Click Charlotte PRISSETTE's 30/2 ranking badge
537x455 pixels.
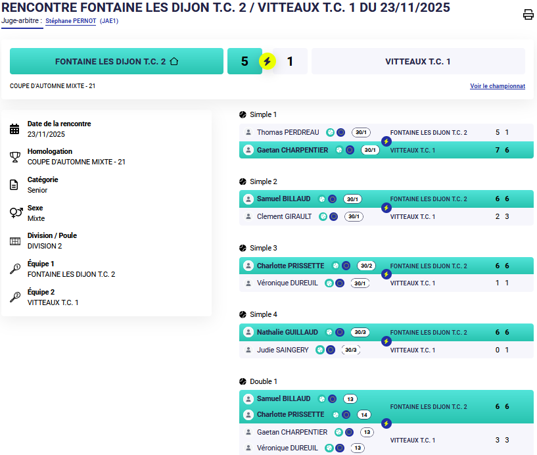pos(366,266)
